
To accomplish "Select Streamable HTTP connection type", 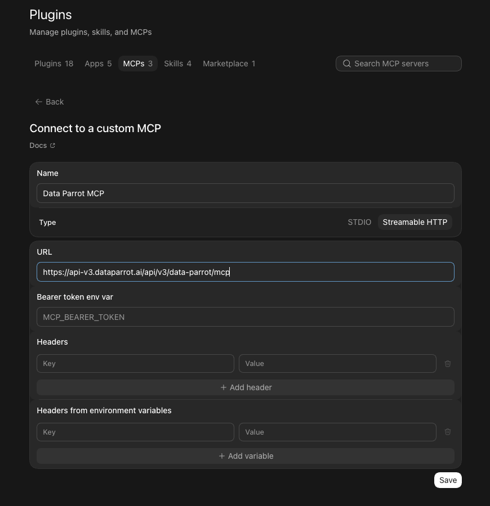I will click(415, 222).
